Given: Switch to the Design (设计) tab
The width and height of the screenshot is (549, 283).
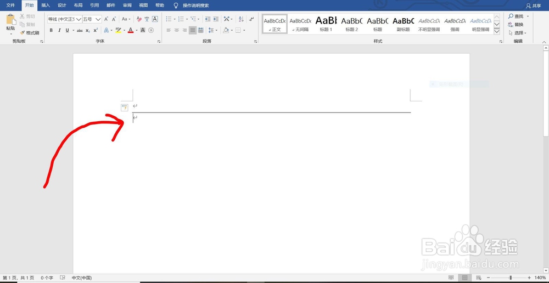Looking at the screenshot, I should pos(62,5).
